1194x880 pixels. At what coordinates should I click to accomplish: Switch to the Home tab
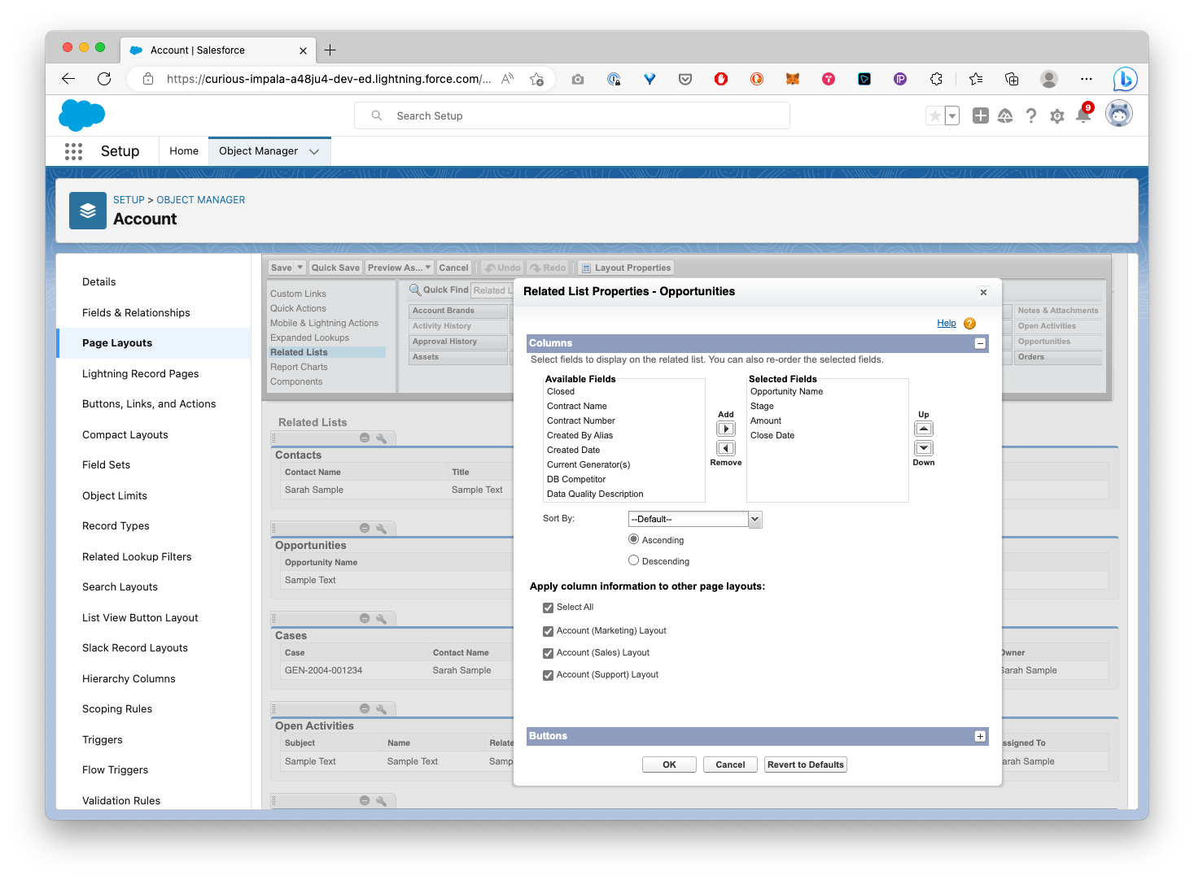[184, 151]
